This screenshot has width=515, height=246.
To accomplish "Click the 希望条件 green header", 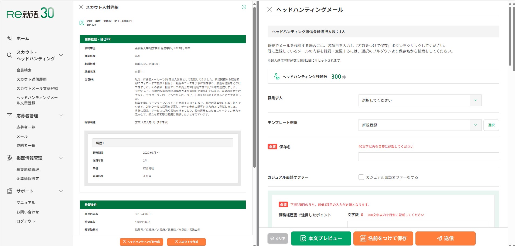I will (x=163, y=205).
